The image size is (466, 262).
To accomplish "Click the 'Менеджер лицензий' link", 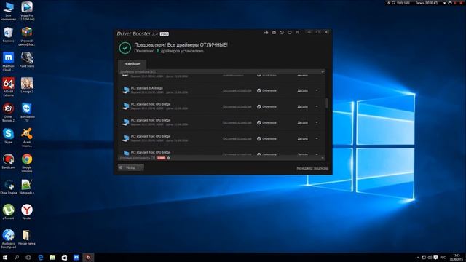I will [312, 168].
